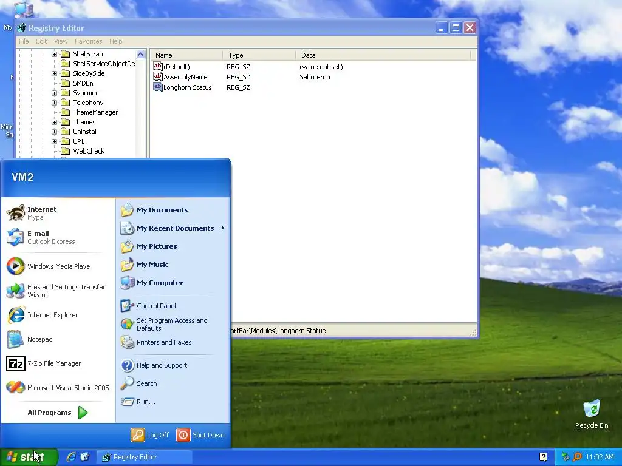Open My Music folder icon
The height and width of the screenshot is (466, 622).
tap(128, 265)
